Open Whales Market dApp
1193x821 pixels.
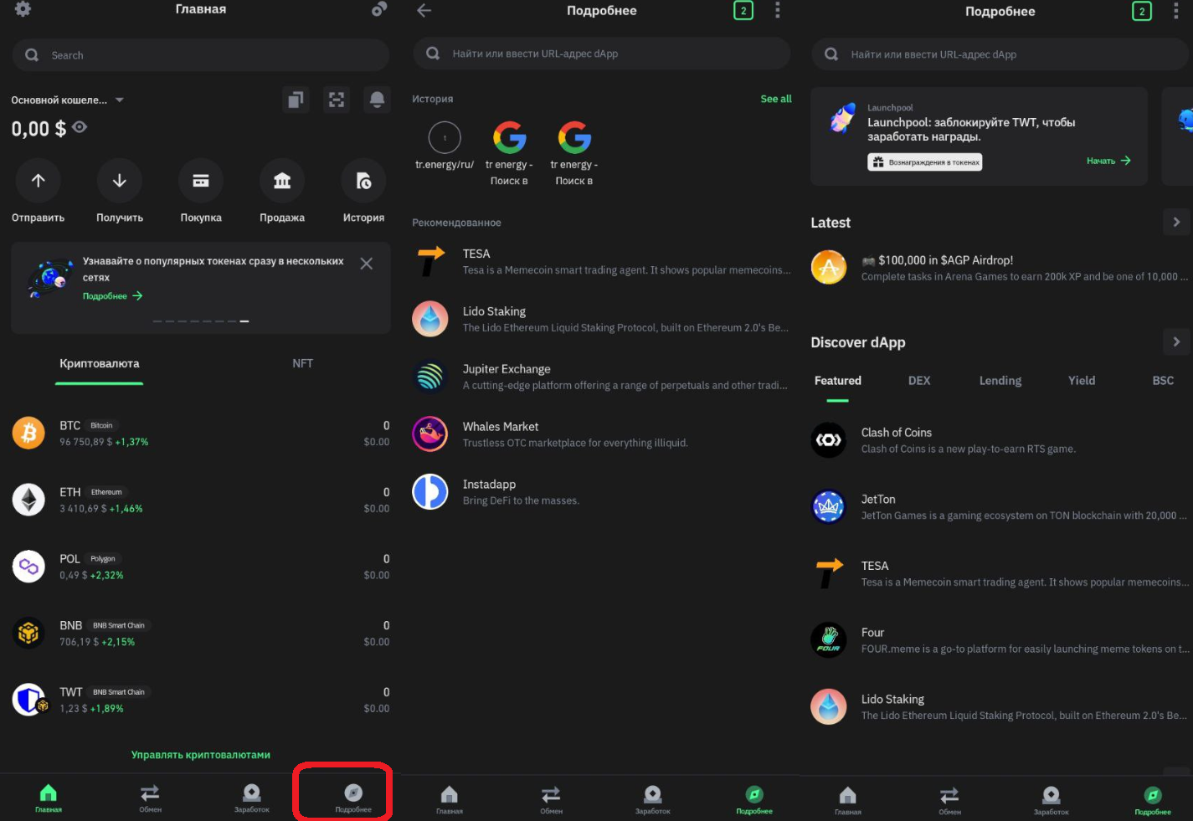(601, 434)
